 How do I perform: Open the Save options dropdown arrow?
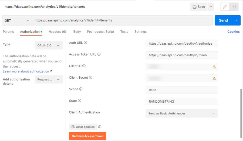[x=211, y=7]
